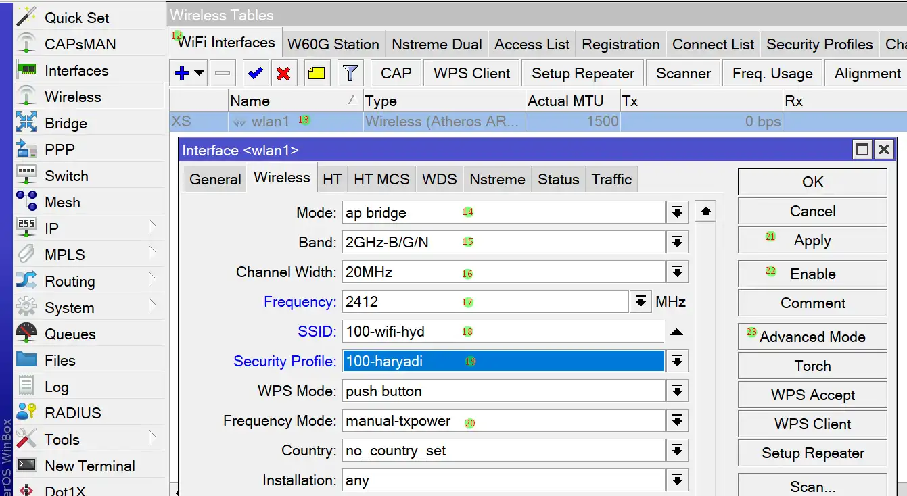This screenshot has height=496, width=907.
Task: Click the funnel filter icon
Action: (x=350, y=74)
